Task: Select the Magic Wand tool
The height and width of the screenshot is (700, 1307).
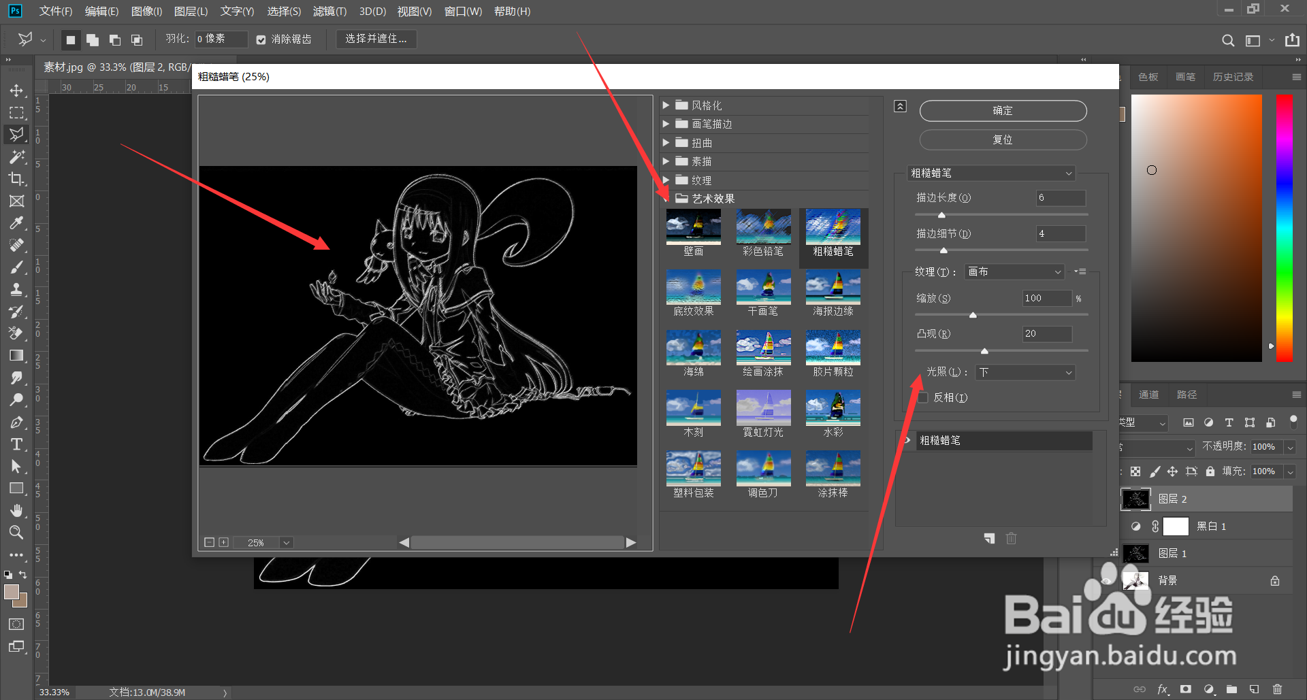Action: coord(16,156)
